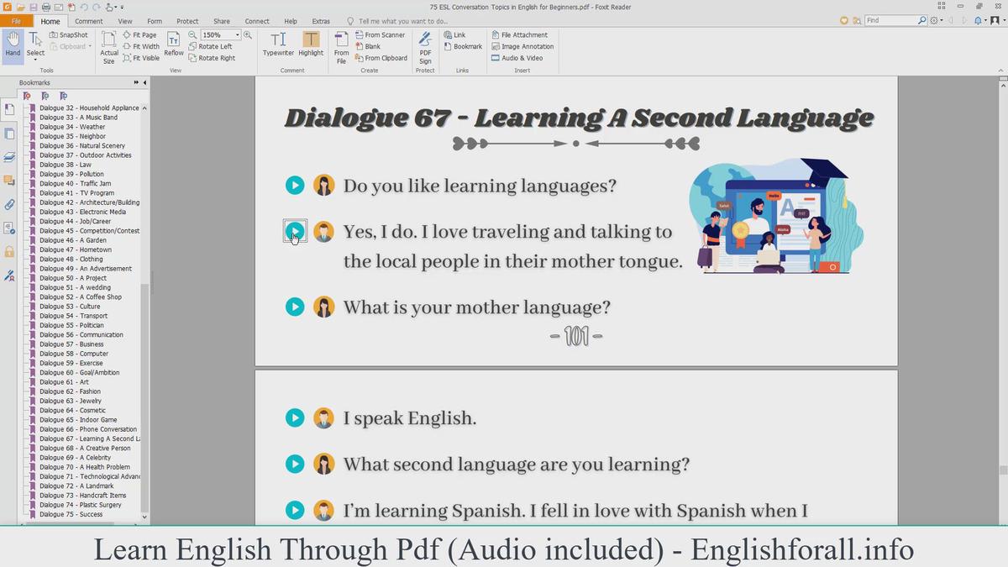Go to bookmark Dialogue 67 - Learning A Second
The image size is (1008, 567).
[89, 438]
